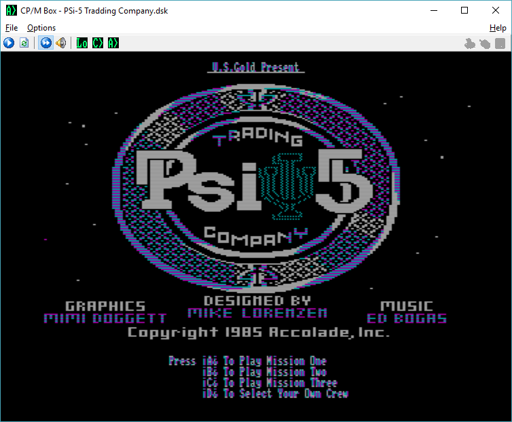Open the Help menu
This screenshot has height=422, width=512.
pos(498,28)
